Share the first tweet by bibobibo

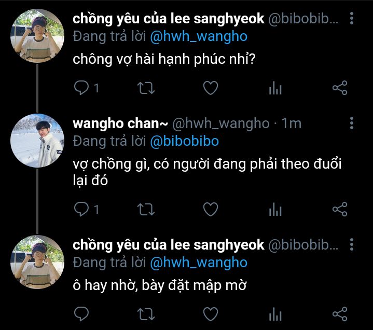[x=340, y=88]
